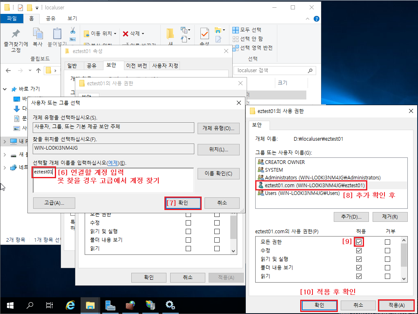
Task: Collapse the ribbon with chevron
Action: (308, 19)
